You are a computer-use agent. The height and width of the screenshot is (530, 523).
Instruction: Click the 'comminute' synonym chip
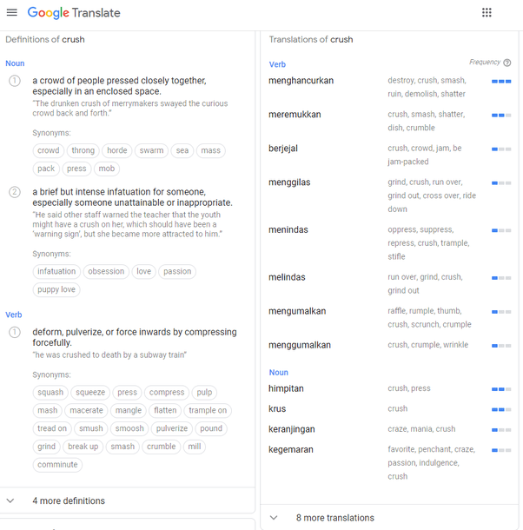tap(57, 465)
